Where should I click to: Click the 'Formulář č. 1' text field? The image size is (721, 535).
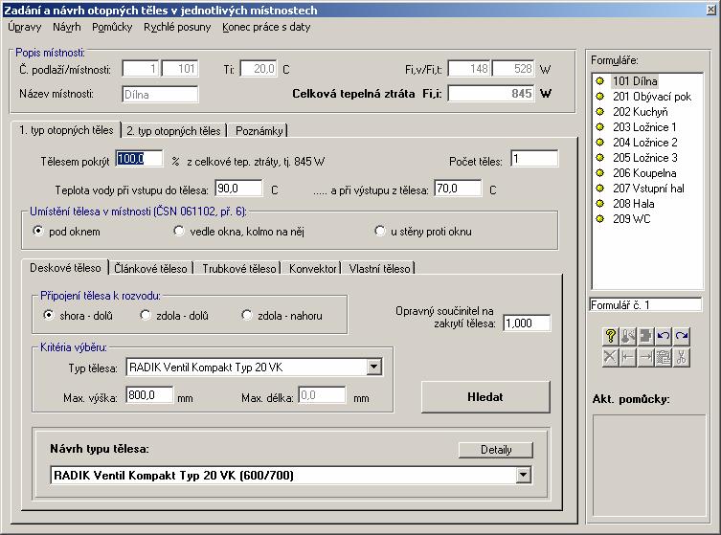pos(645,304)
